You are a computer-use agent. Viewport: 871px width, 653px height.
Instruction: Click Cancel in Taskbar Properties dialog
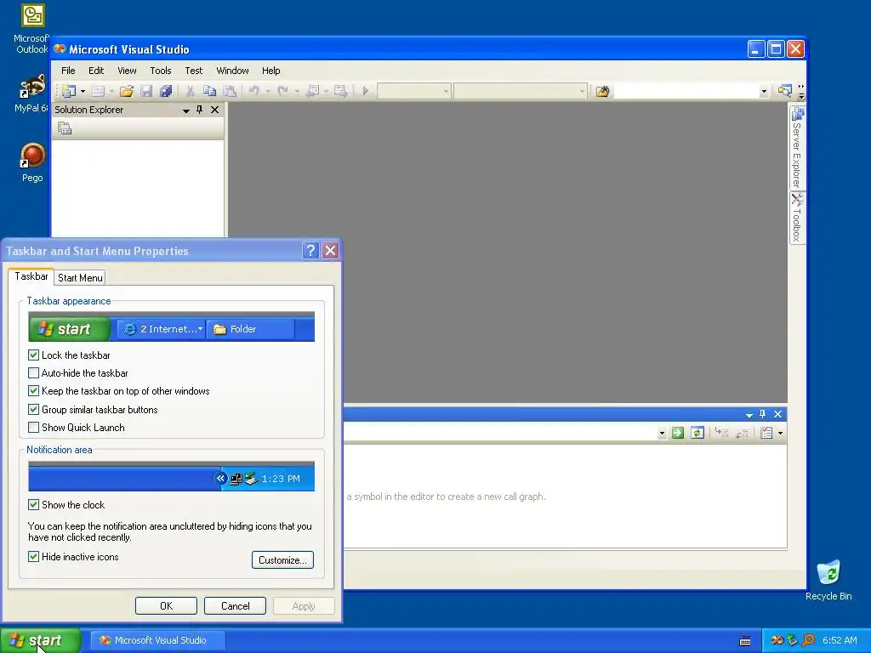[x=235, y=605]
